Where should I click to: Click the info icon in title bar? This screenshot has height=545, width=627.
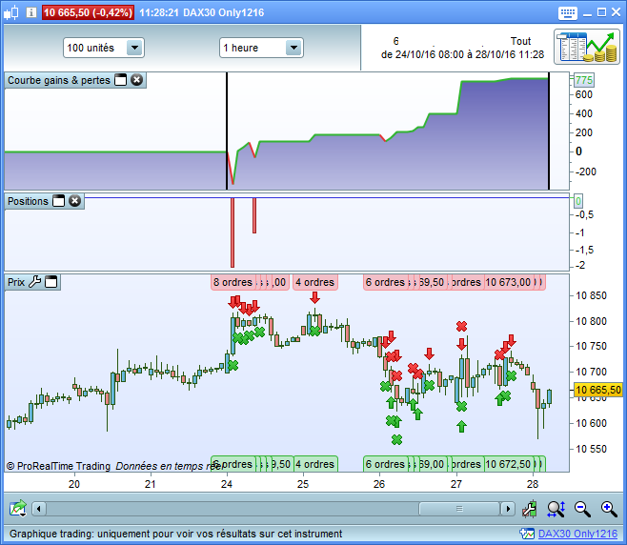(x=30, y=12)
